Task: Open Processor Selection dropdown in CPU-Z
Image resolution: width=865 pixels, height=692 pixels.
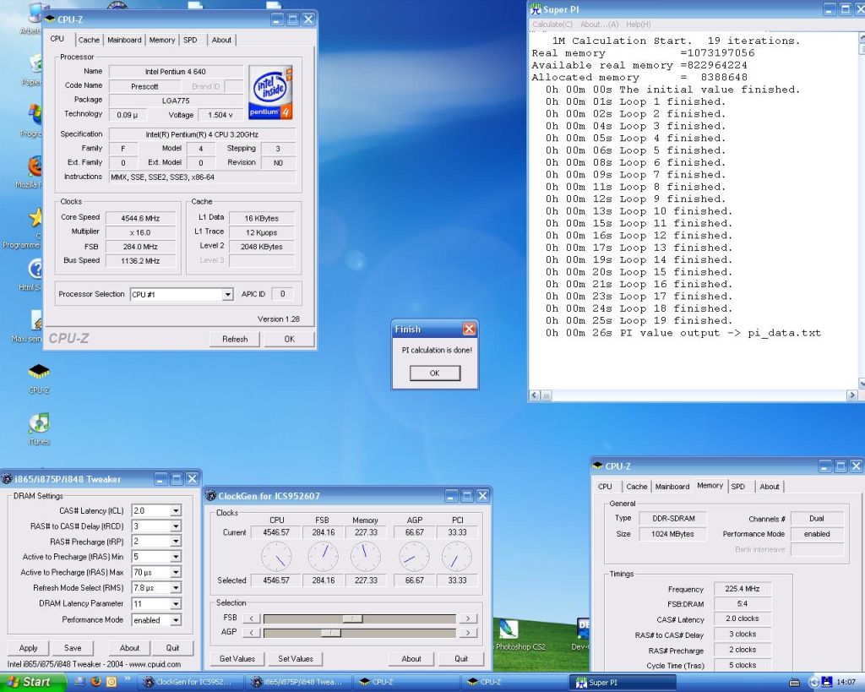Action: (x=227, y=294)
